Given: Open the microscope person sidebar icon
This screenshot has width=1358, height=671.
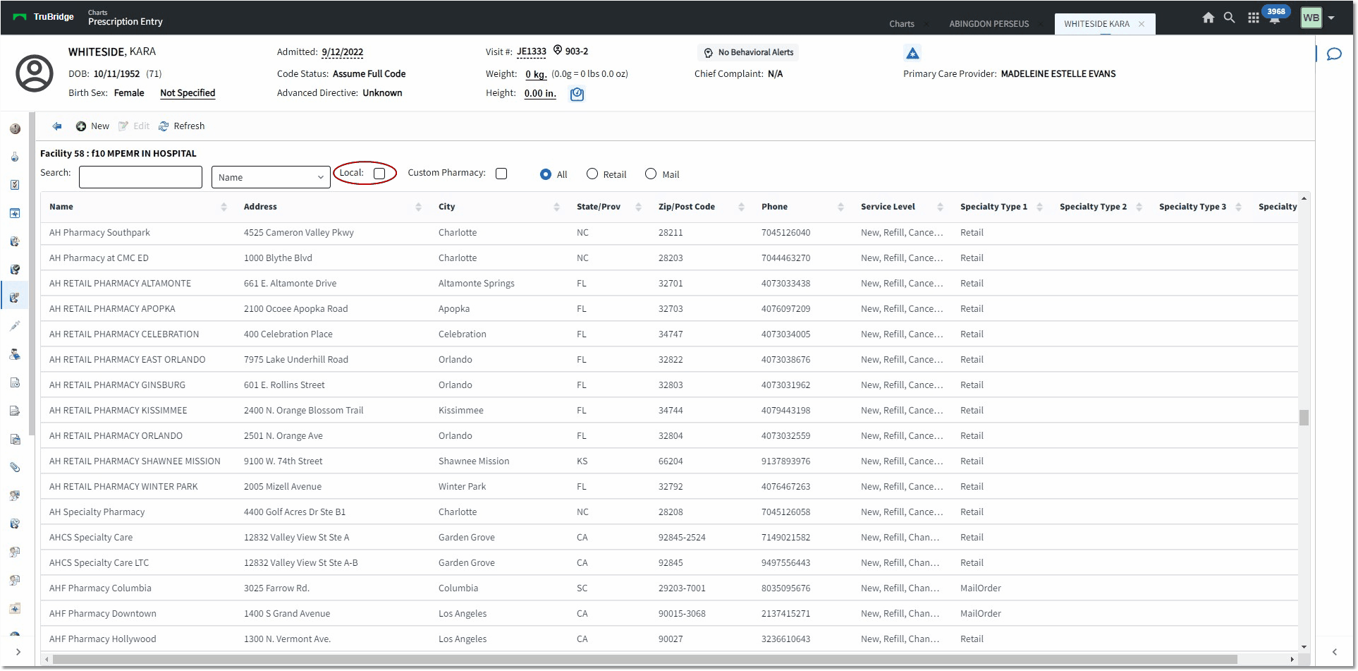Looking at the screenshot, I should click(15, 354).
